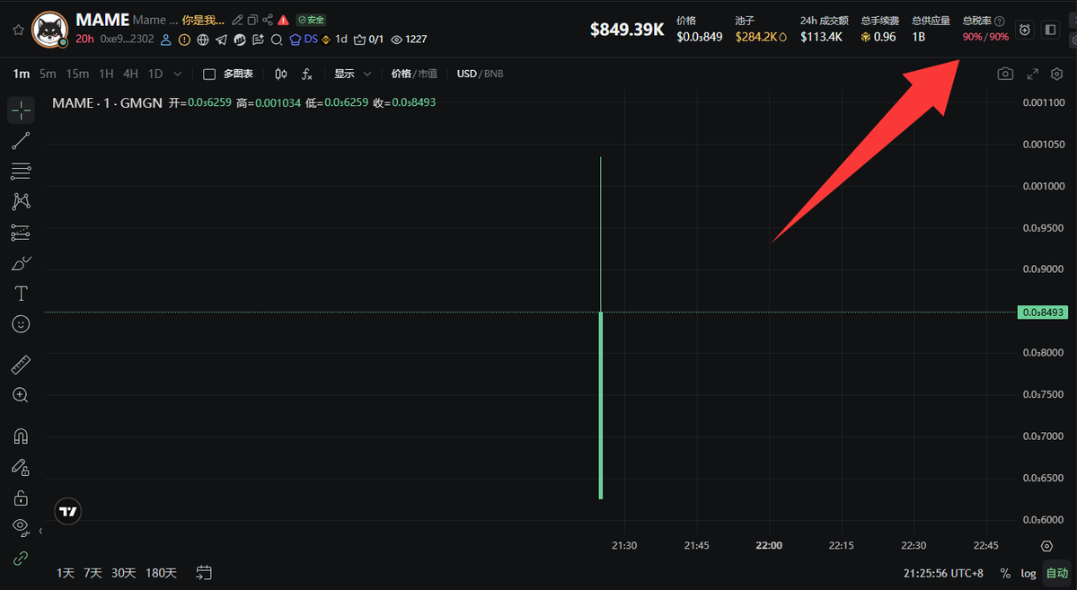Click the note with sparkle icon
Viewport: 1077px width, 590px height.
[259, 40]
